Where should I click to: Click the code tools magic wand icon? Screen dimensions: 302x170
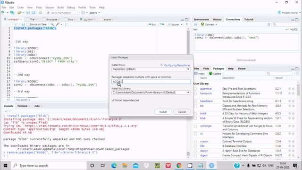tap(58, 24)
